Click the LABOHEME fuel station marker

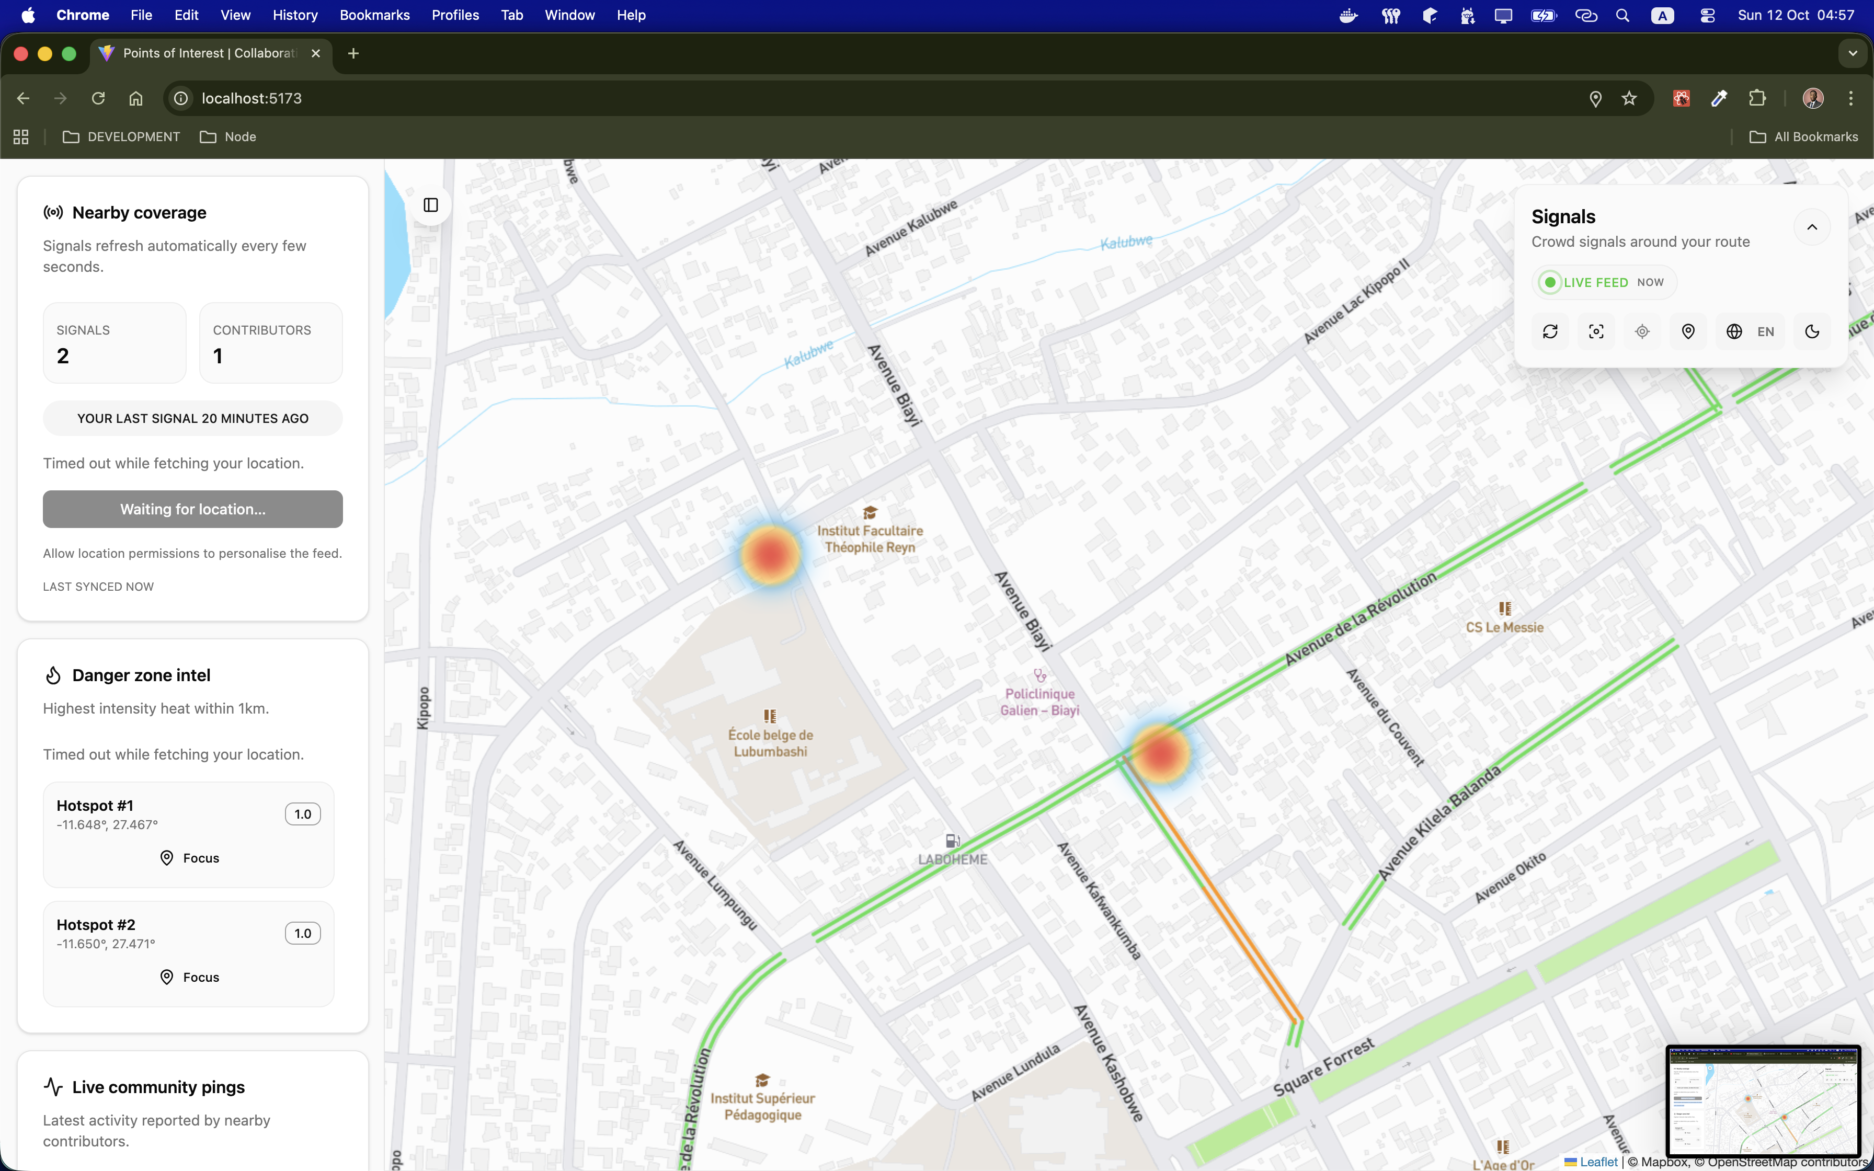click(x=953, y=841)
